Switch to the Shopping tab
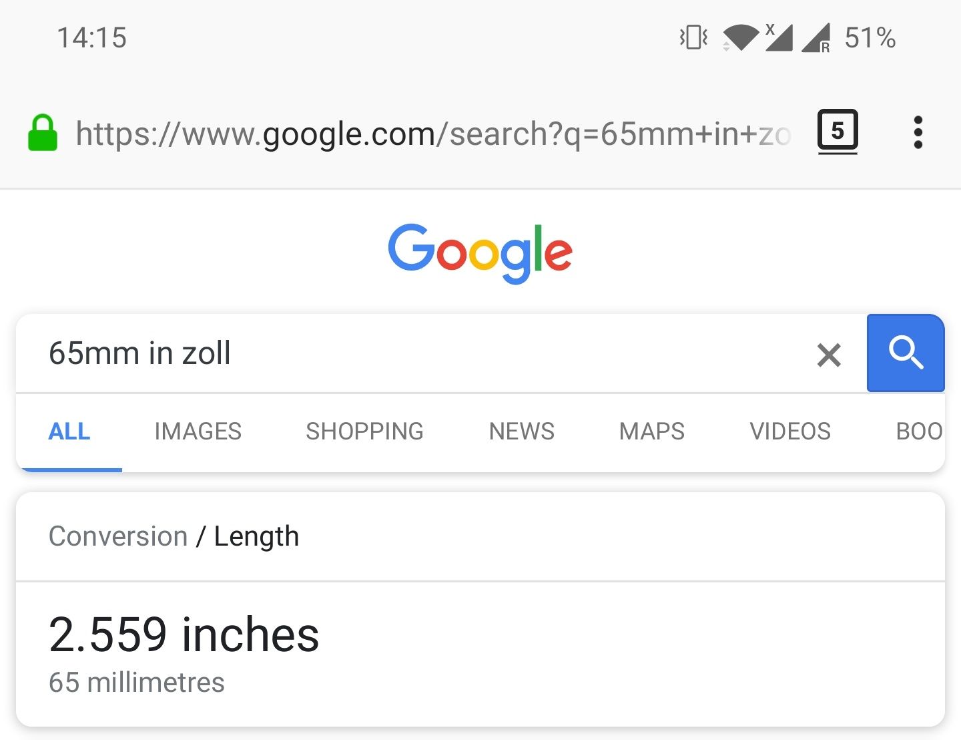 365,431
